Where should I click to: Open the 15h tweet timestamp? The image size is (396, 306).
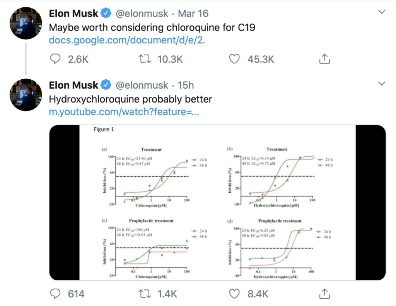tap(186, 85)
